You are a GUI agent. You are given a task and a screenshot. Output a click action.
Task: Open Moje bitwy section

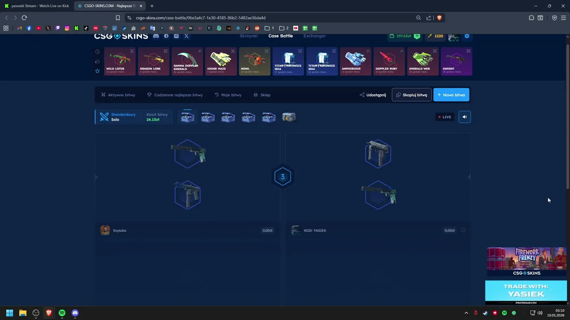[228, 95]
